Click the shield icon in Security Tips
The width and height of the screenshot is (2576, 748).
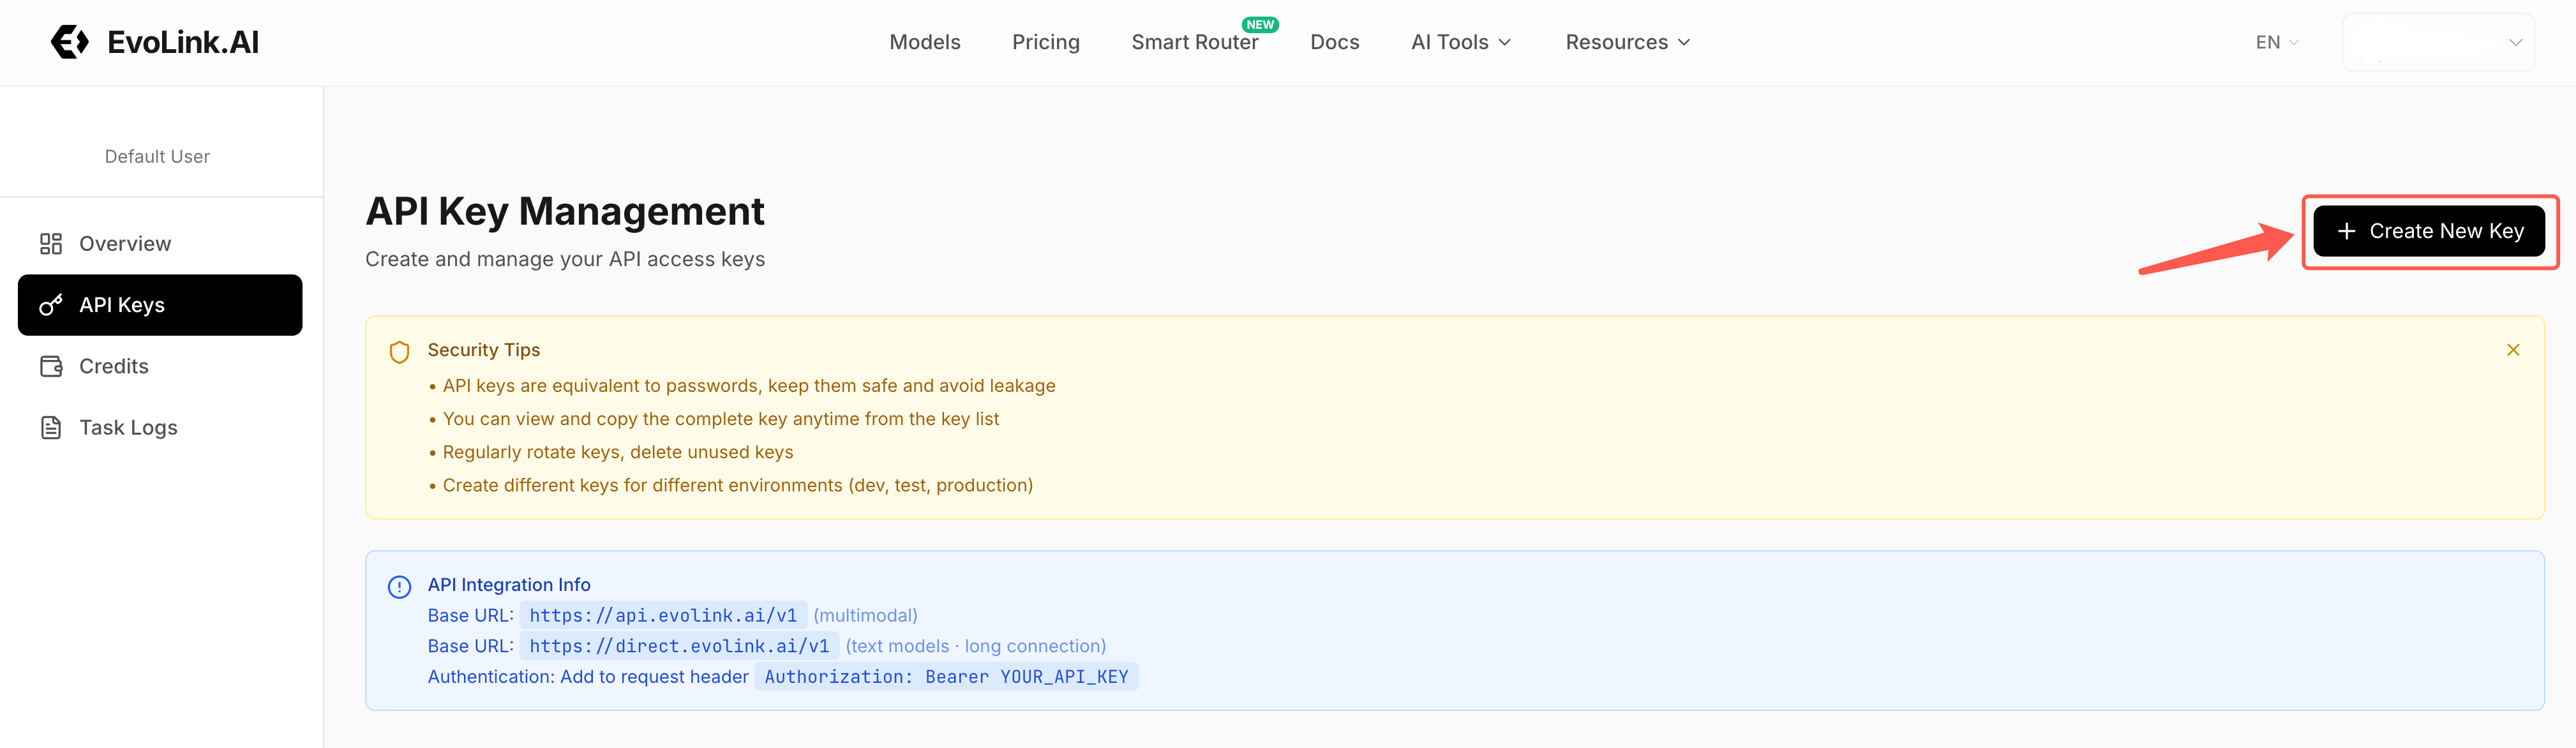(400, 352)
